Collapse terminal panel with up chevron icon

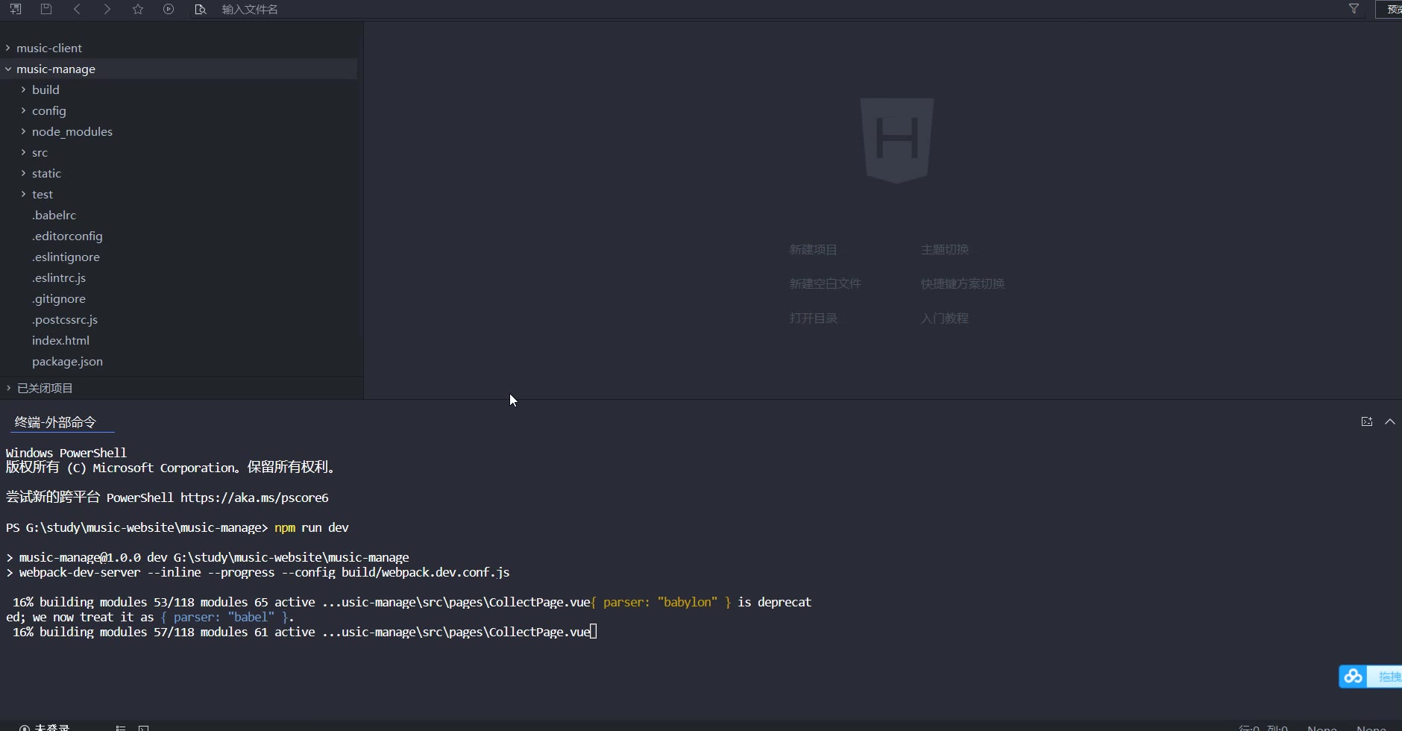pyautogui.click(x=1390, y=421)
